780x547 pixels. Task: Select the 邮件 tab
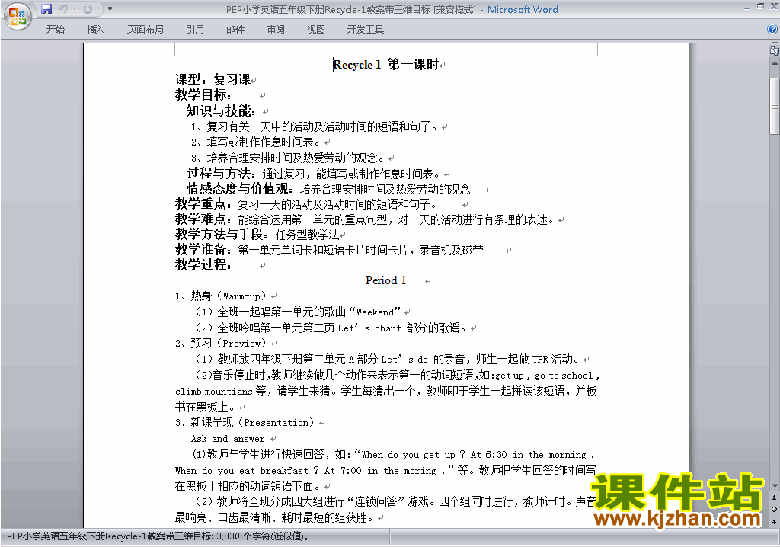(235, 30)
